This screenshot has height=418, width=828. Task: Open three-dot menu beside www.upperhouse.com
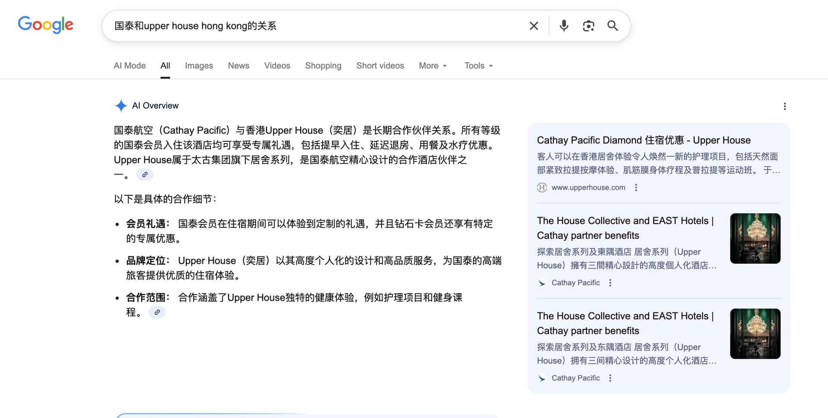pyautogui.click(x=636, y=187)
